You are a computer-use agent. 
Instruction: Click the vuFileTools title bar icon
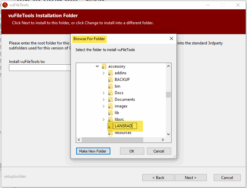(5, 5)
